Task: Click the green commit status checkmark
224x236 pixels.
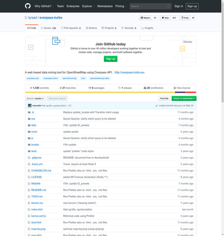Action: (x=157, y=106)
